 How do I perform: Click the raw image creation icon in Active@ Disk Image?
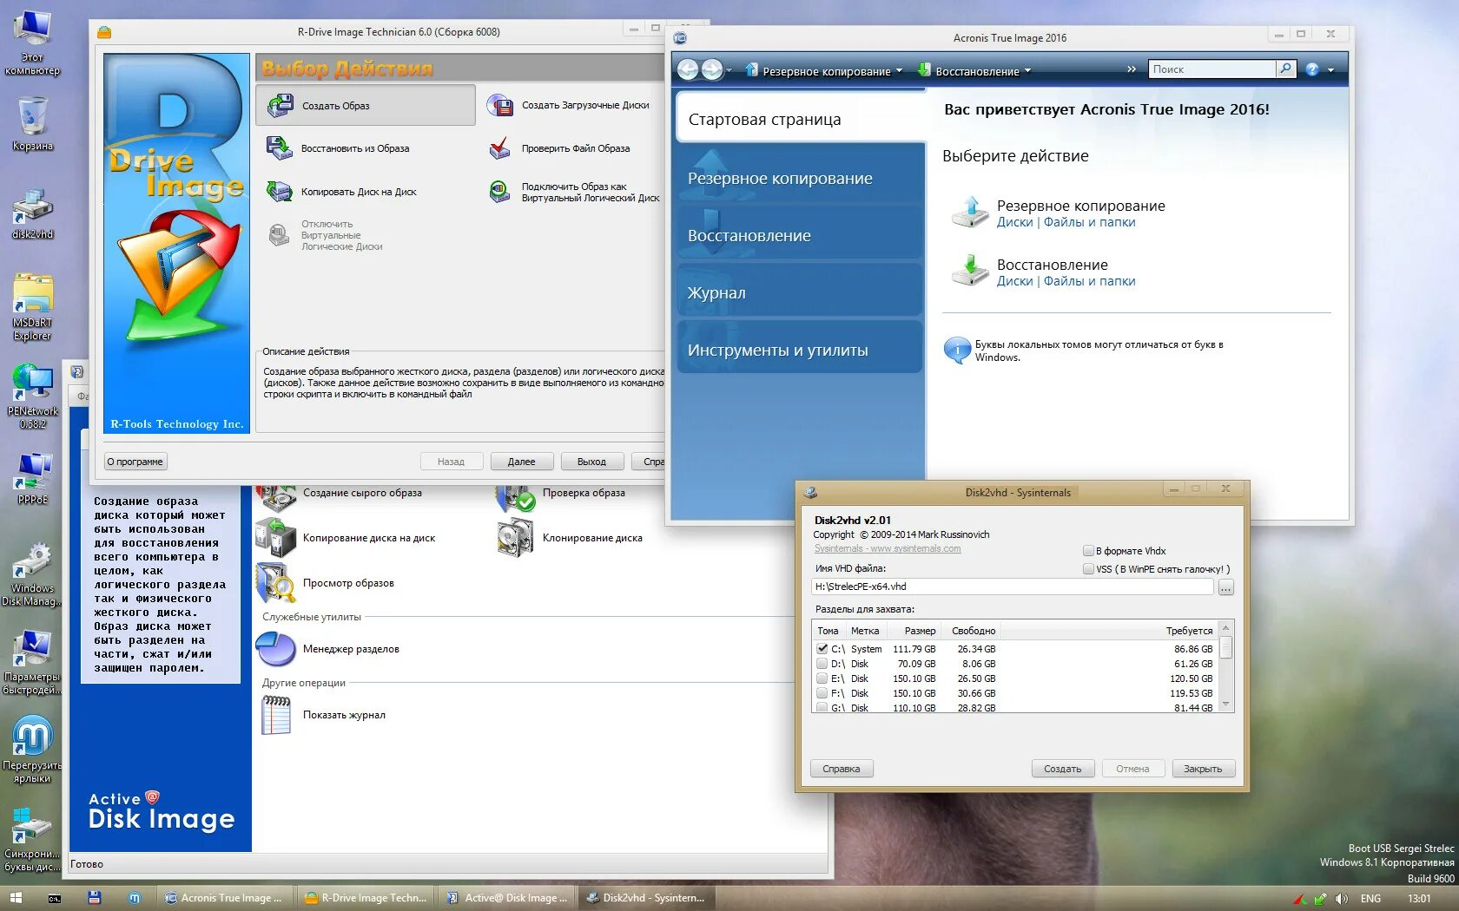point(276,496)
